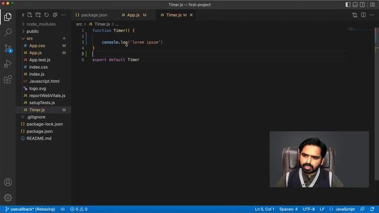Create a new file in Explorer toolbar
The image size is (379, 213).
(30, 15)
